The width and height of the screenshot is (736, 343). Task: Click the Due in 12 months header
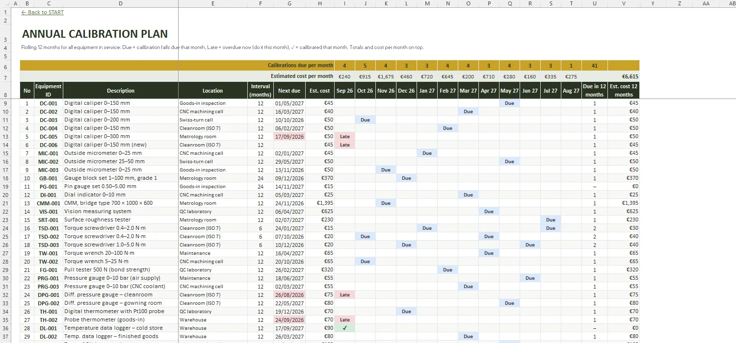tap(594, 91)
